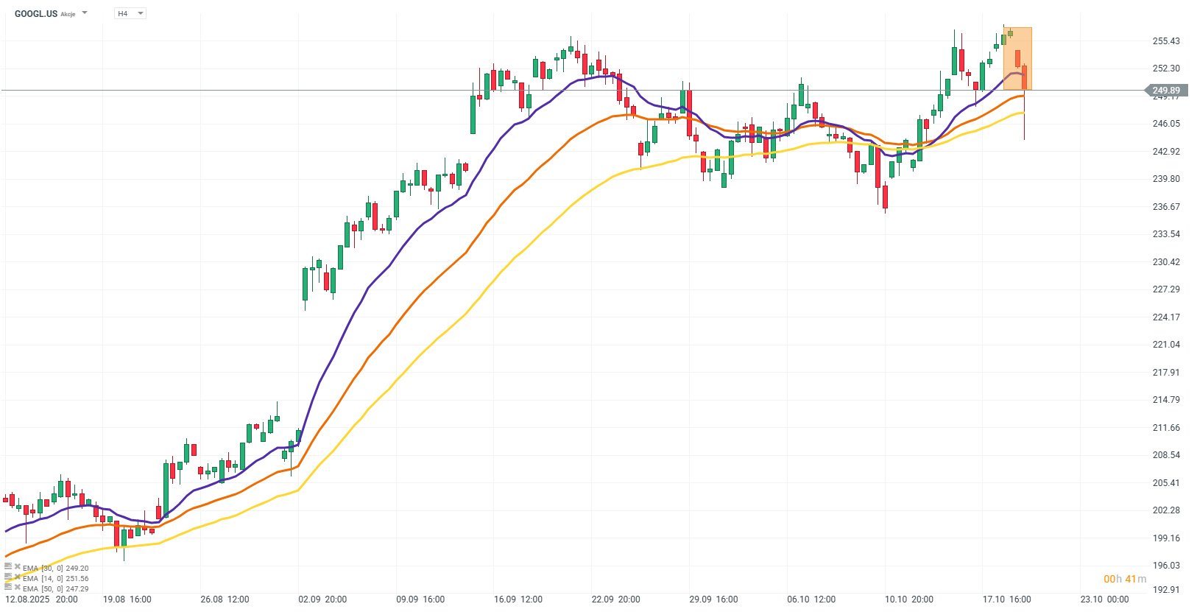Click the 12.08.2025 20:00 date label

41,599
